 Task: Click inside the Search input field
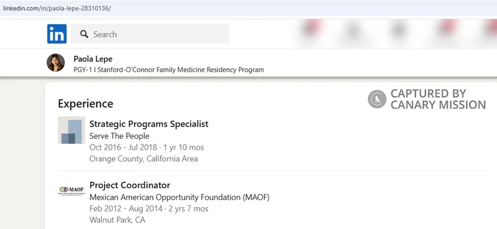click(x=150, y=34)
